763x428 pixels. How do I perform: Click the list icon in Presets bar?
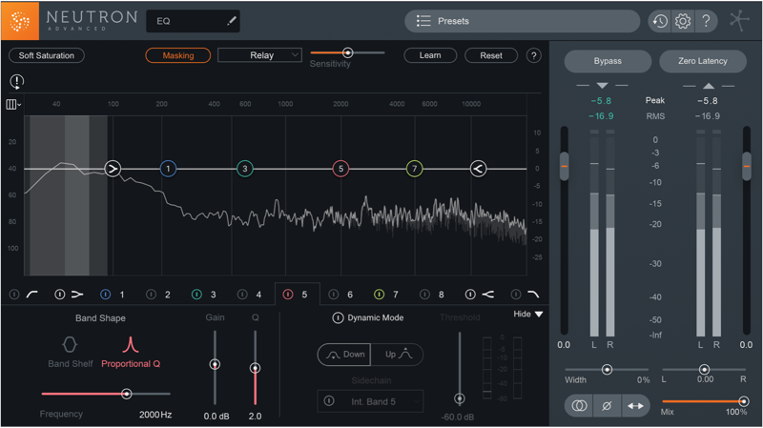pos(423,21)
